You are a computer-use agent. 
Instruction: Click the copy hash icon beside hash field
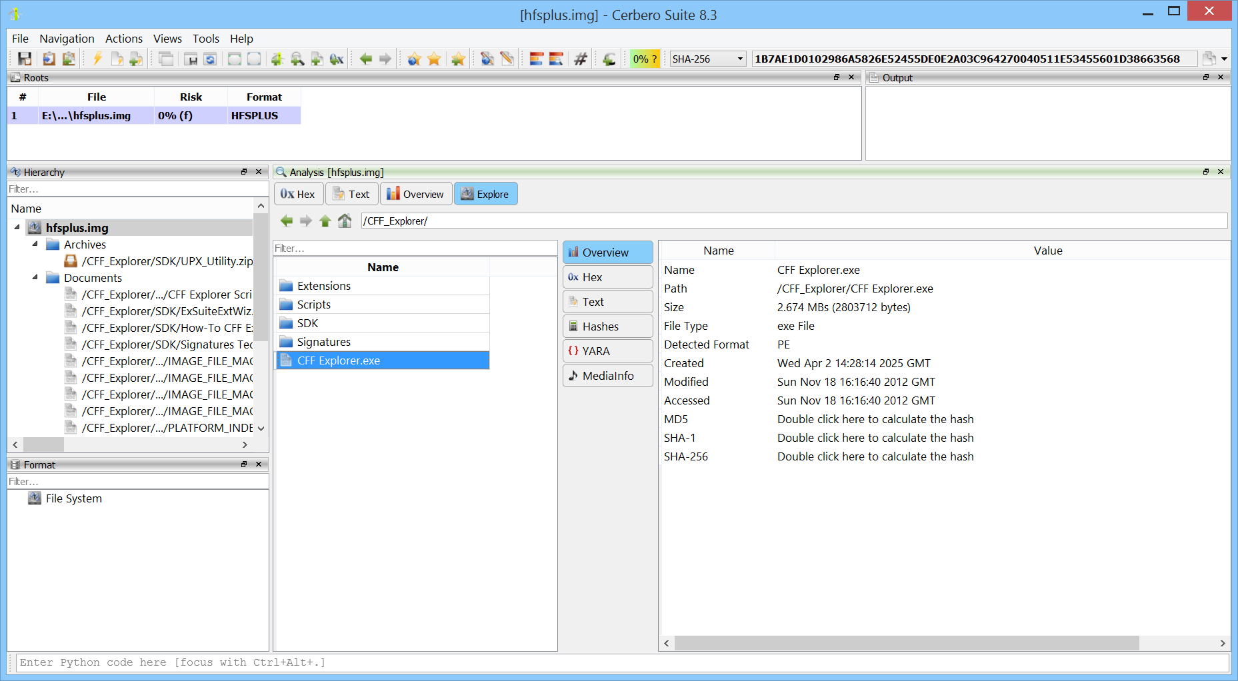pos(1209,59)
